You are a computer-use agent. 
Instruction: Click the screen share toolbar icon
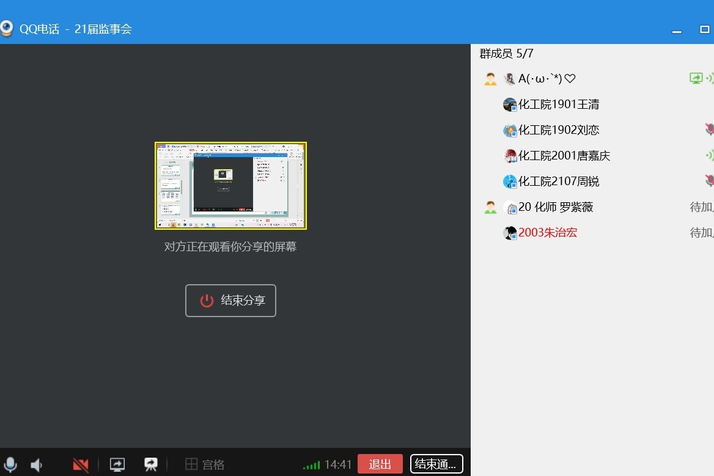point(117,464)
